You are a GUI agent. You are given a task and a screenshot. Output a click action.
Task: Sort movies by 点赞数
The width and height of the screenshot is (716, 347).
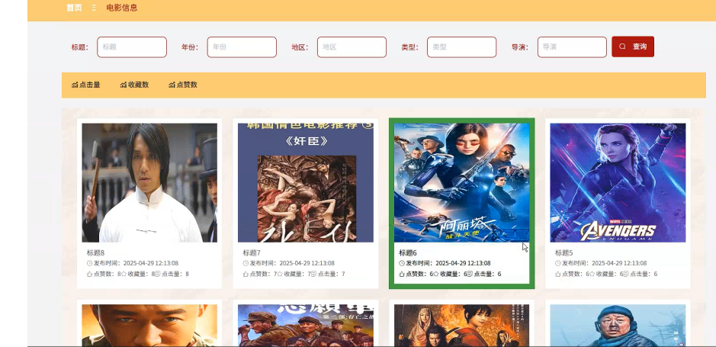coord(183,85)
